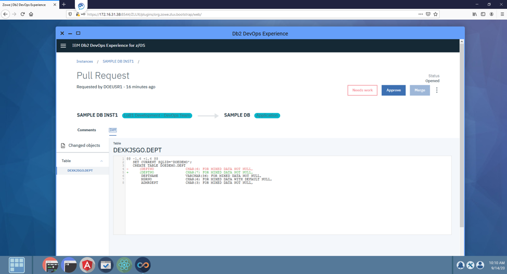
Task: Click the CREATE TABLE DOEDEMO.DEPT line
Action: point(159,165)
